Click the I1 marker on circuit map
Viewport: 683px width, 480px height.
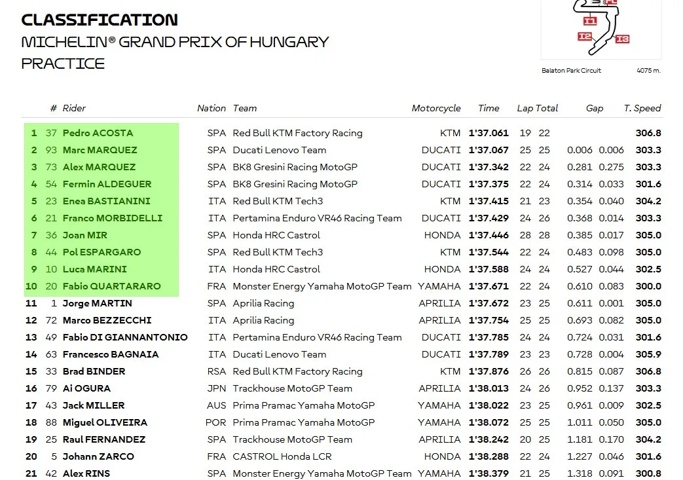[x=590, y=21]
